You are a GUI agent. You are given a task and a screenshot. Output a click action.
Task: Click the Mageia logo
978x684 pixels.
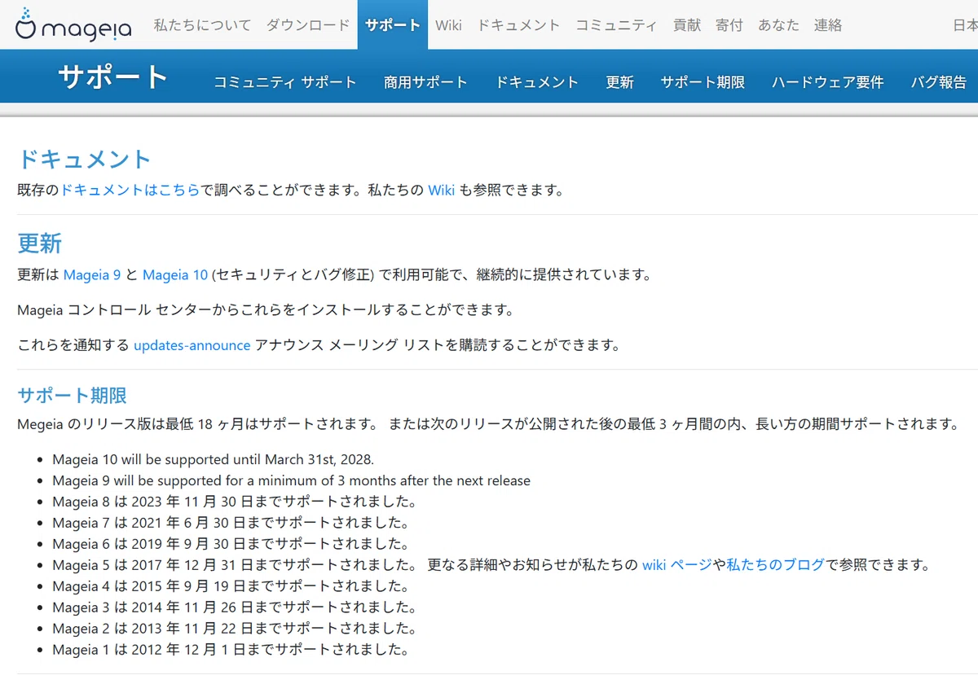(73, 24)
